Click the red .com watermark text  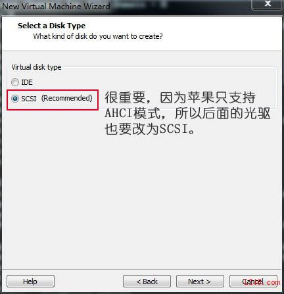tap(273, 282)
